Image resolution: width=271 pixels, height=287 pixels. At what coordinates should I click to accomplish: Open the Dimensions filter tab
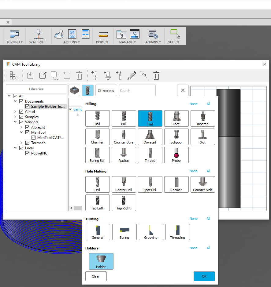click(106, 90)
